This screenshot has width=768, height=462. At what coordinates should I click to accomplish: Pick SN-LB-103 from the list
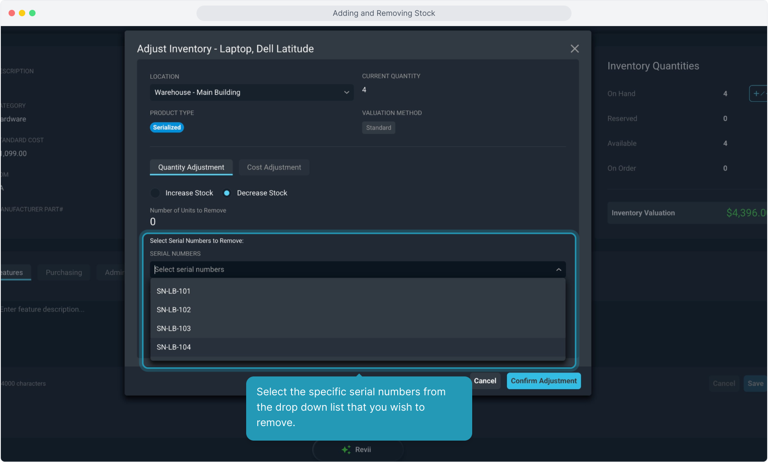coord(173,329)
